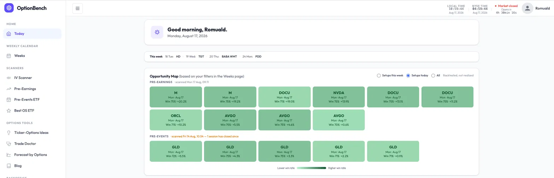The width and height of the screenshot is (554, 178).
Task: Click the Pre-Events ETF calendar icon
Action: [9, 100]
